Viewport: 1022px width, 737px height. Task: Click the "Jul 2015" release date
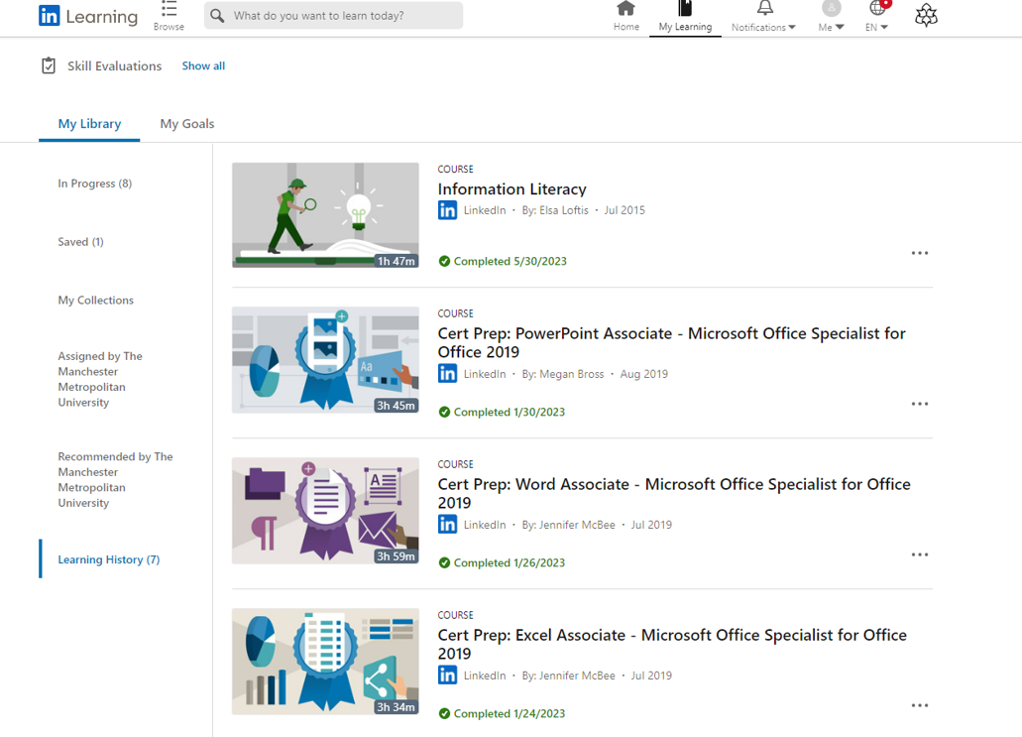(x=625, y=210)
